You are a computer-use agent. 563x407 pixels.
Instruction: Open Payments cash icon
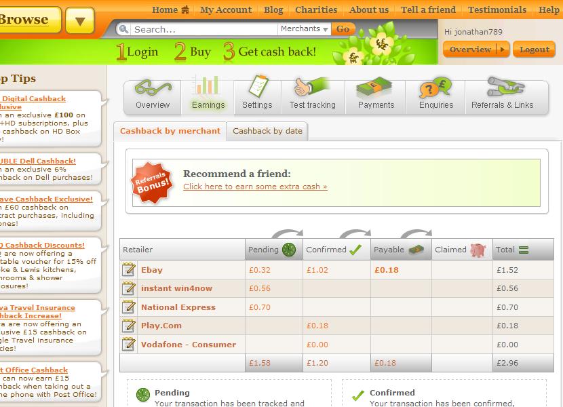pos(376,88)
